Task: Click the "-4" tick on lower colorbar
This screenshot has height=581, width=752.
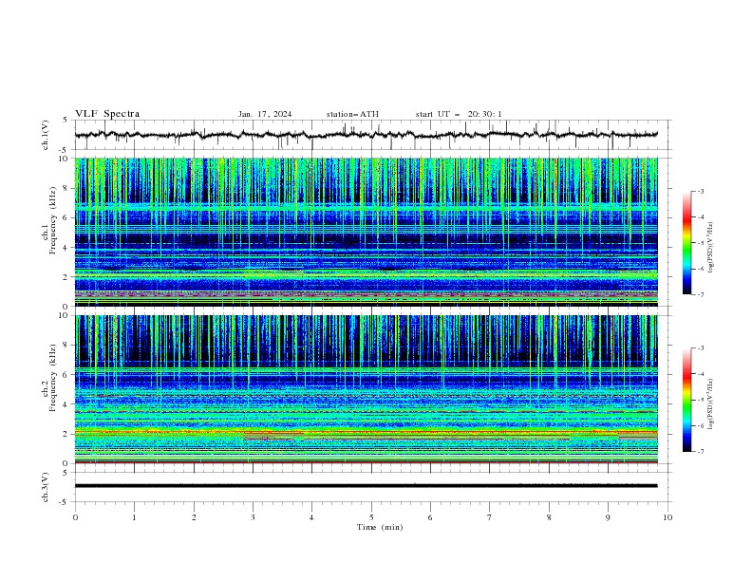Action: coord(701,374)
